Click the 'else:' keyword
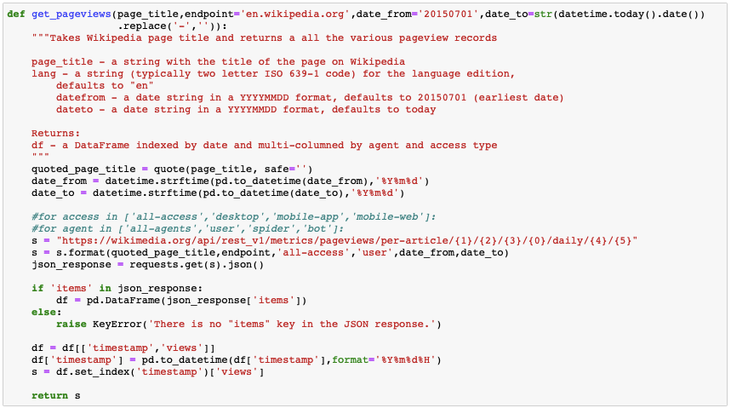Screen dimensions: 731x408 coord(47,313)
